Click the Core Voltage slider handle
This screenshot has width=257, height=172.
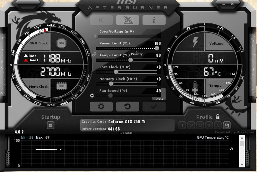(96, 37)
